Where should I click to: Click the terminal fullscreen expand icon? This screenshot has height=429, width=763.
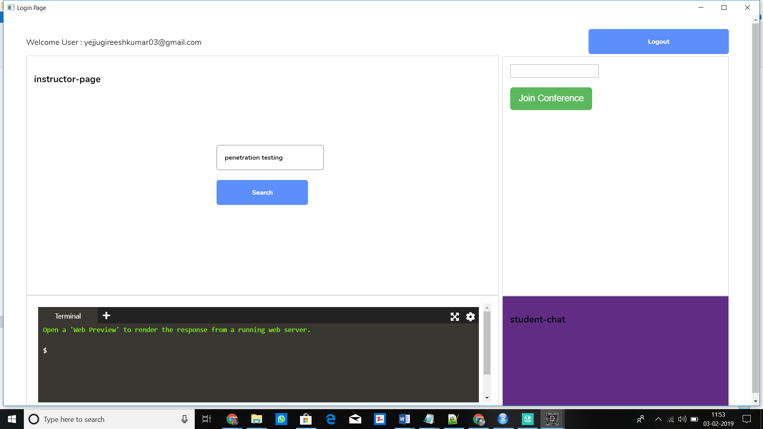(x=455, y=317)
